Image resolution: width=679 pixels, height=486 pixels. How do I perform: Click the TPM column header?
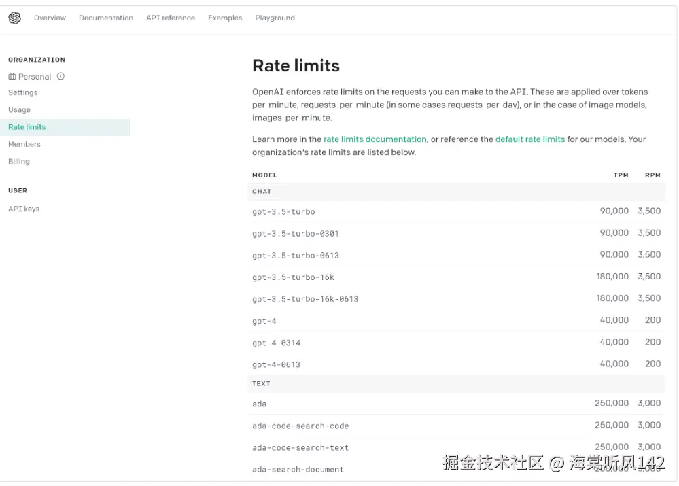click(621, 175)
